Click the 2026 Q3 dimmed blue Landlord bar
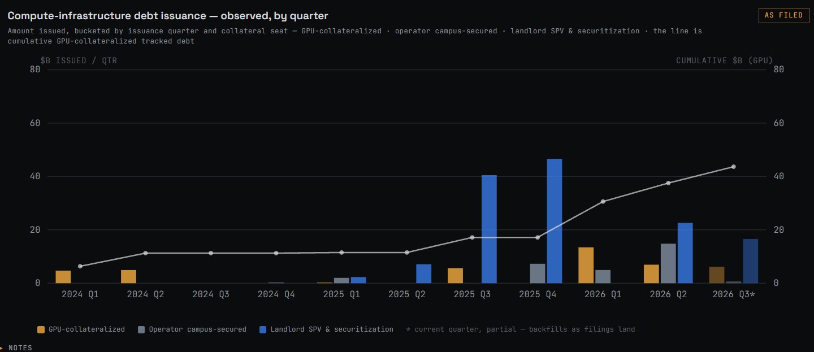This screenshot has width=814, height=352. [x=751, y=261]
